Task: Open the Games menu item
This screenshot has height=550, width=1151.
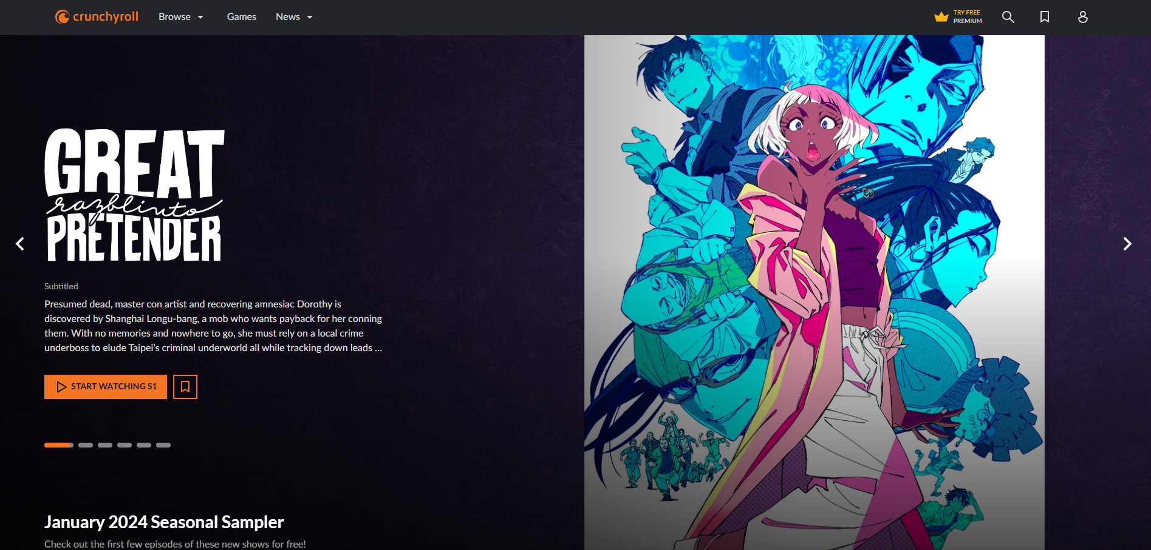Action: coord(241,17)
